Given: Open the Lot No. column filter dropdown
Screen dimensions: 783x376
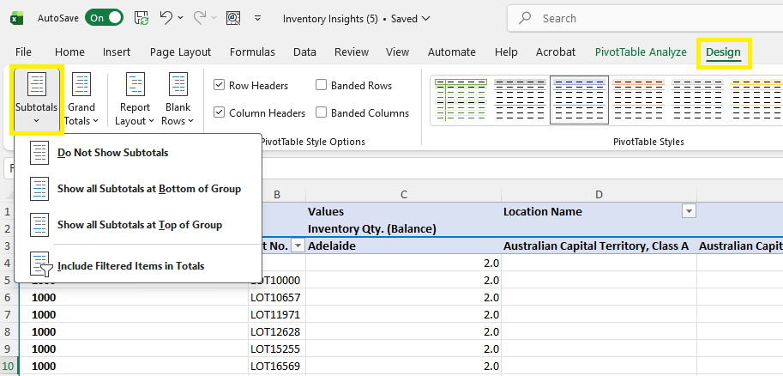Looking at the screenshot, I should tap(298, 246).
